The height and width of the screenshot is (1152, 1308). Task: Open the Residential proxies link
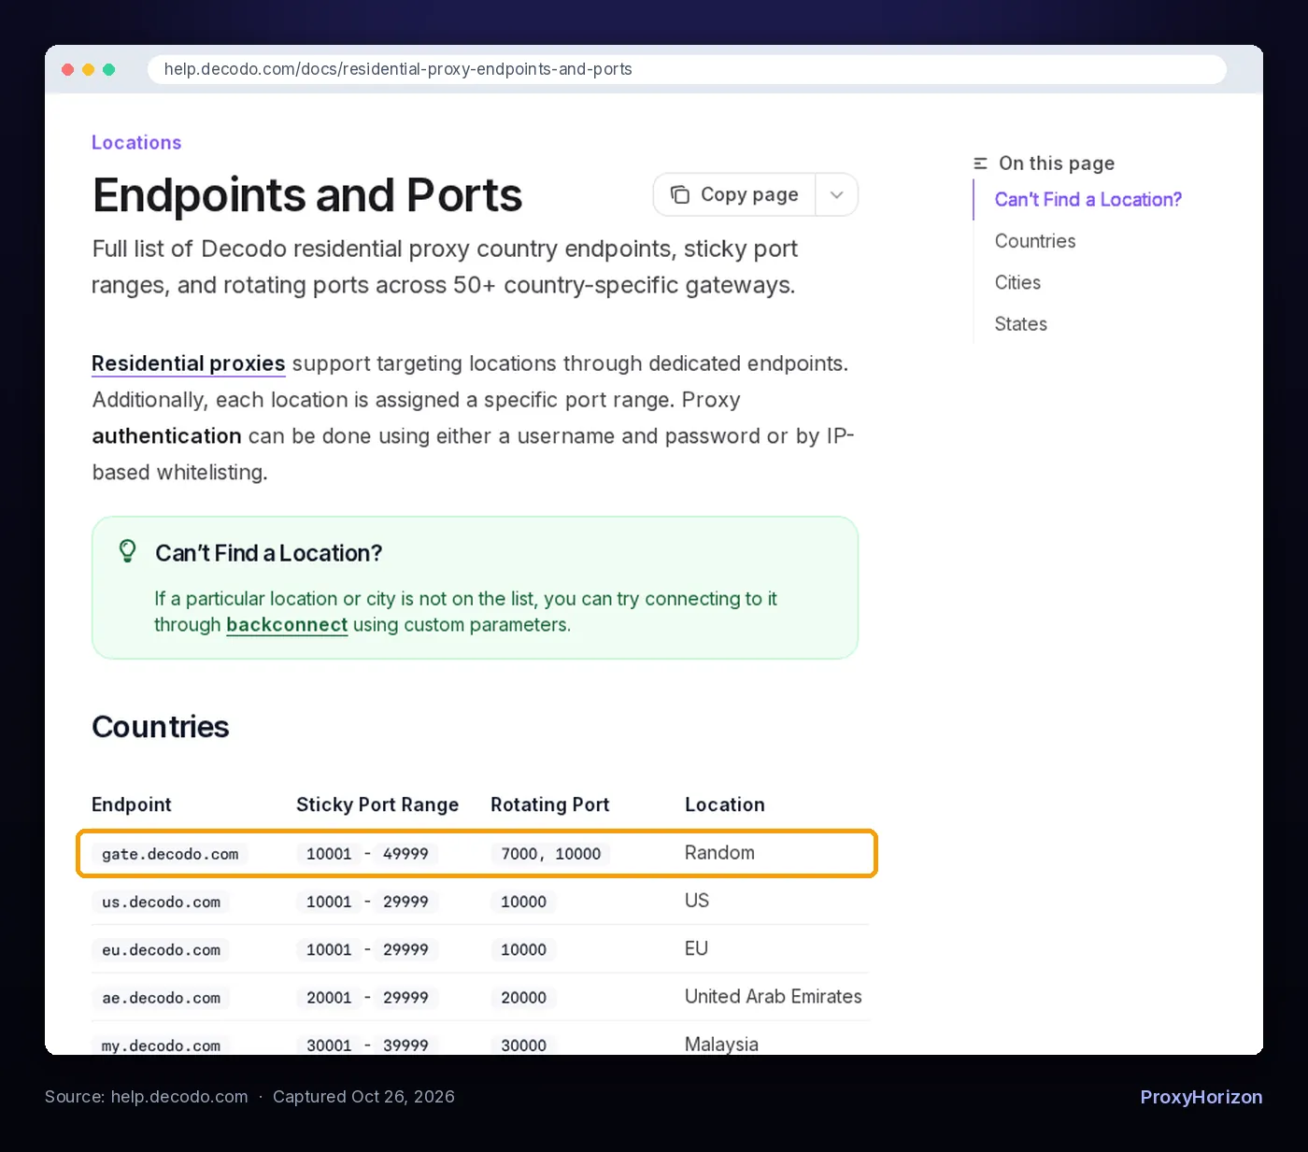point(189,363)
